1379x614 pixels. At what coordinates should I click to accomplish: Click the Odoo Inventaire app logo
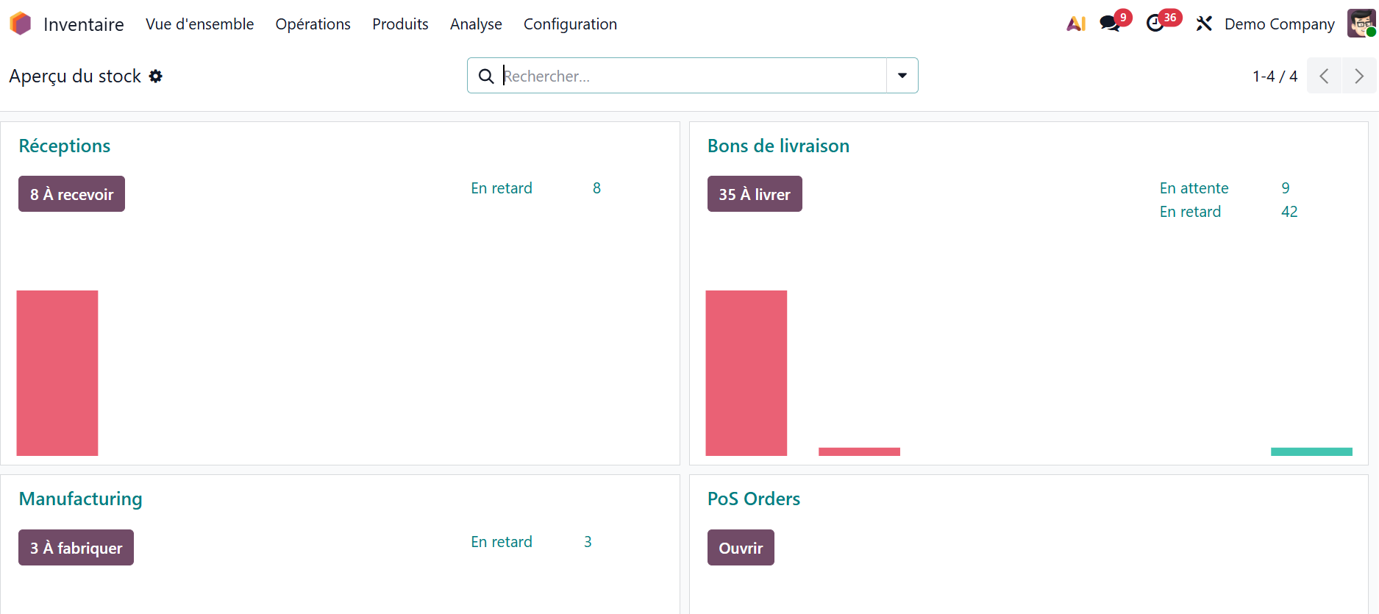coord(21,24)
